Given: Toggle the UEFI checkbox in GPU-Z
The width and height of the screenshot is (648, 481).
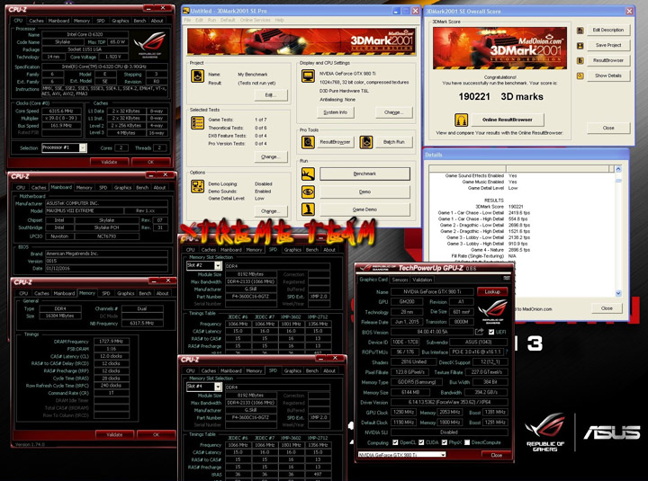Looking at the screenshot, I should [491, 332].
